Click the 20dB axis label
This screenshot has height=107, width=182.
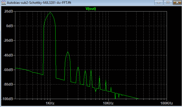click(8, 12)
